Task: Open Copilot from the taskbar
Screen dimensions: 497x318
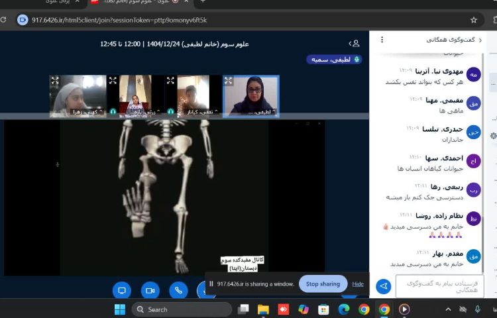Action: [304, 309]
